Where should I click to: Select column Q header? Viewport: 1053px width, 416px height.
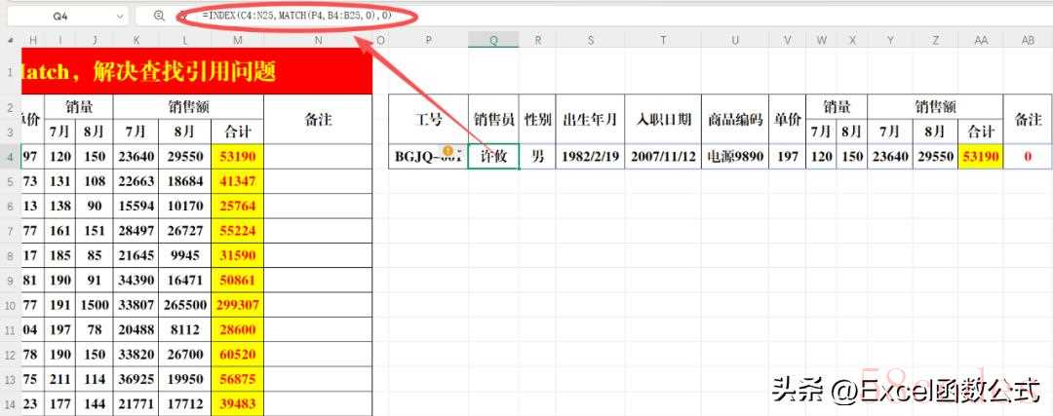click(x=492, y=40)
